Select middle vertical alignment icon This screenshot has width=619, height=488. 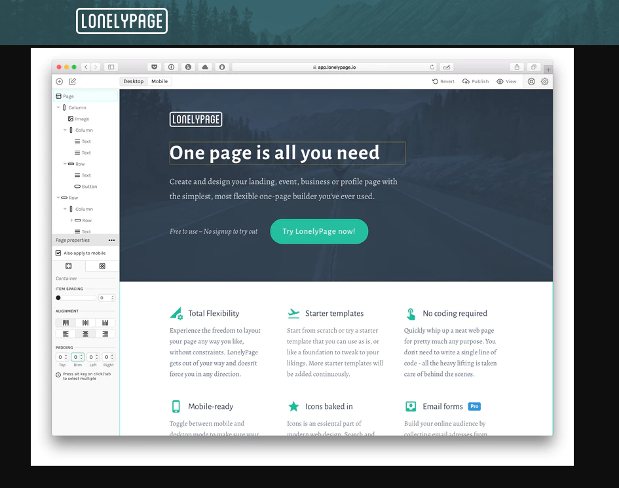tap(85, 322)
